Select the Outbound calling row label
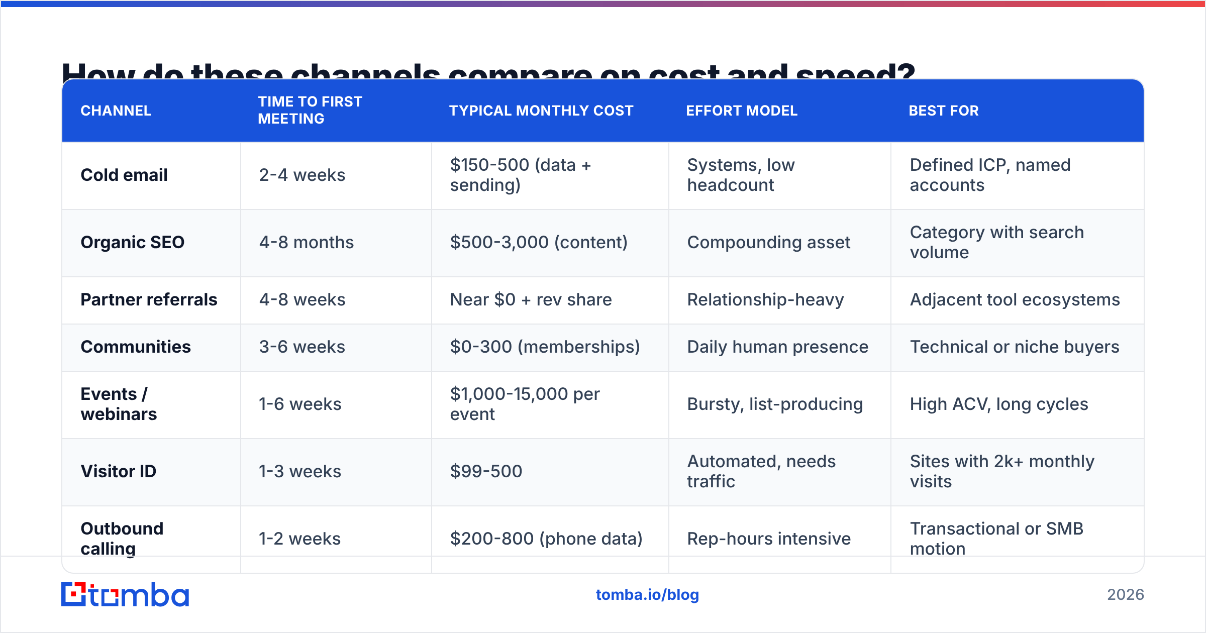Image resolution: width=1206 pixels, height=633 pixels. pyautogui.click(x=122, y=539)
